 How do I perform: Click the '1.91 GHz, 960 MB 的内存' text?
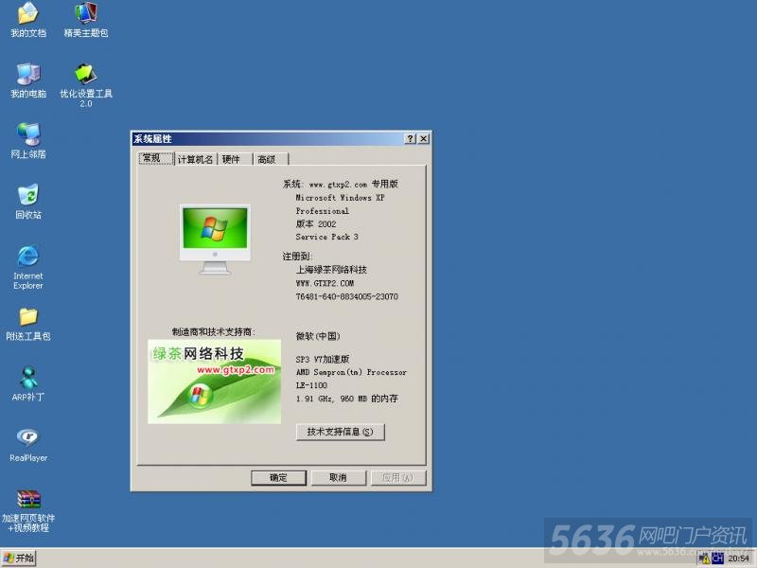(346, 399)
